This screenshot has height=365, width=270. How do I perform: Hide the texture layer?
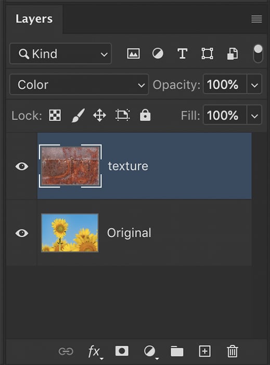[22, 166]
